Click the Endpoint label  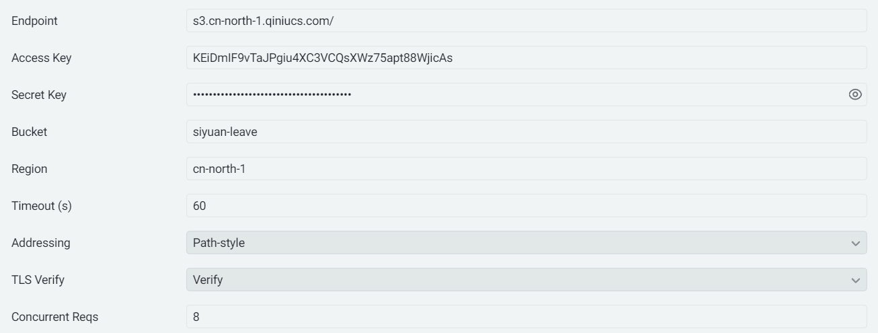[x=34, y=21]
